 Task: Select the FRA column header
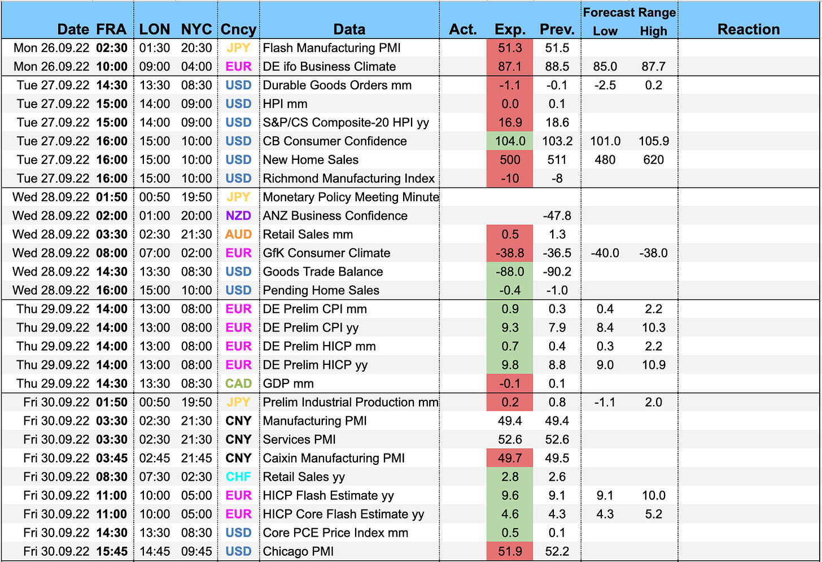coord(112,29)
